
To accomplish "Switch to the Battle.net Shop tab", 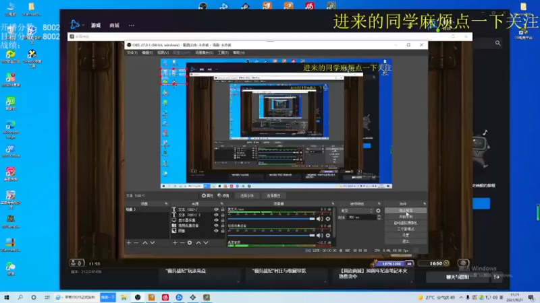I will [114, 26].
